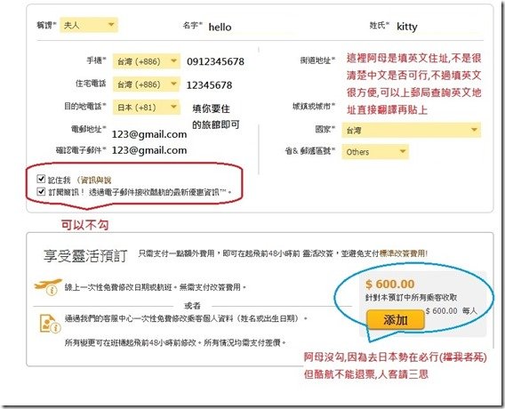
Task: Click the 電郵地址 email field
Action: click(x=149, y=134)
